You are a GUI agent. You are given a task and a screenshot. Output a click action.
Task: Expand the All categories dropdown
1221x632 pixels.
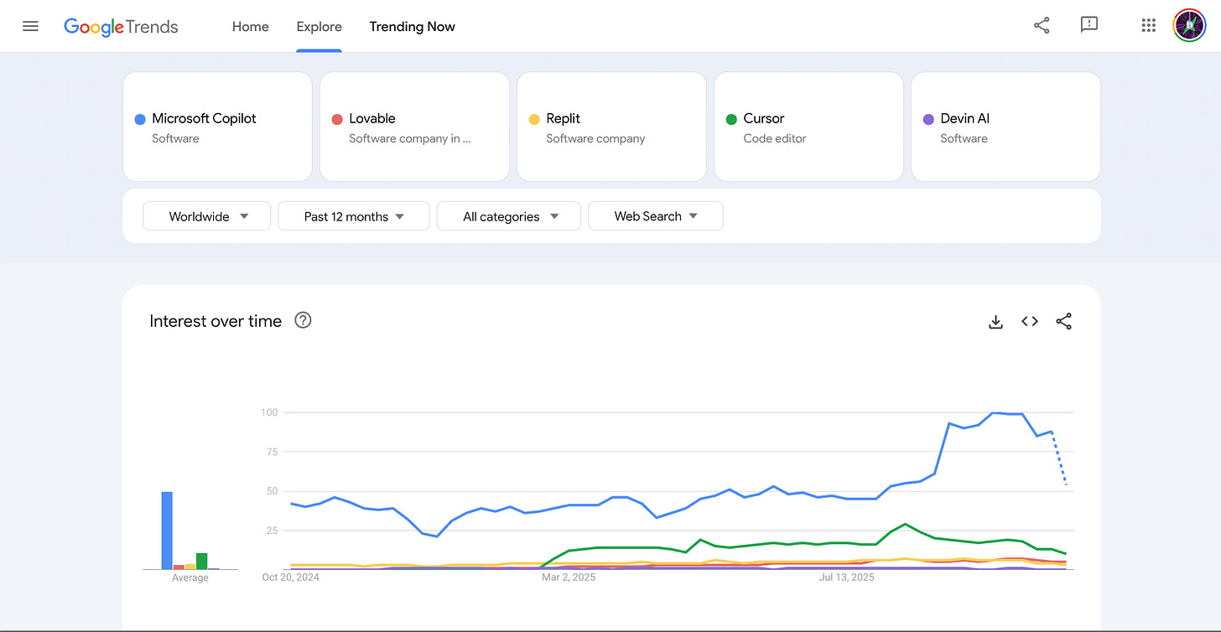[509, 216]
